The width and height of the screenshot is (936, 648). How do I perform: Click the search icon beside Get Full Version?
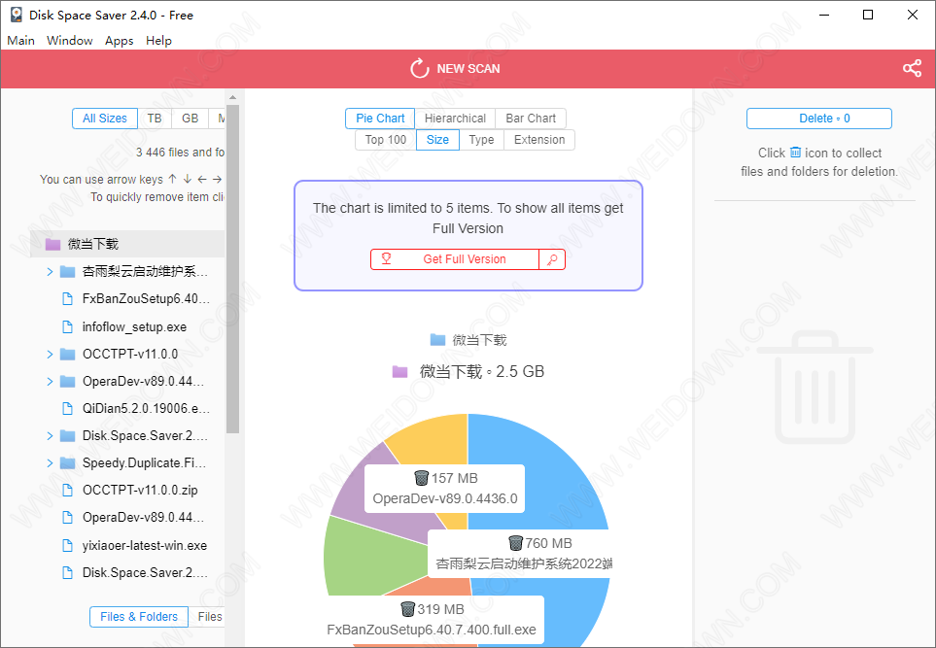click(x=551, y=259)
